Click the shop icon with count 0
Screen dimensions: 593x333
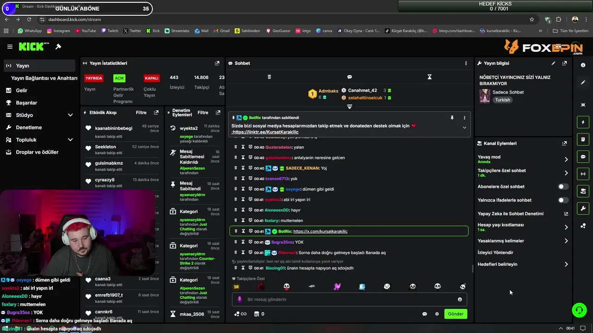click(259, 314)
